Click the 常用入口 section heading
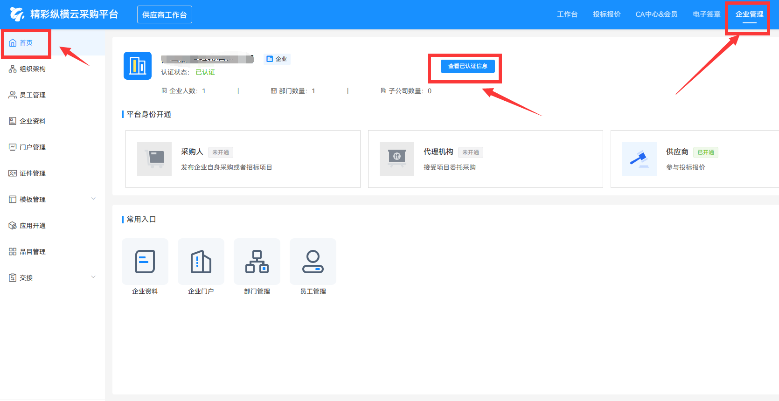 click(x=141, y=219)
